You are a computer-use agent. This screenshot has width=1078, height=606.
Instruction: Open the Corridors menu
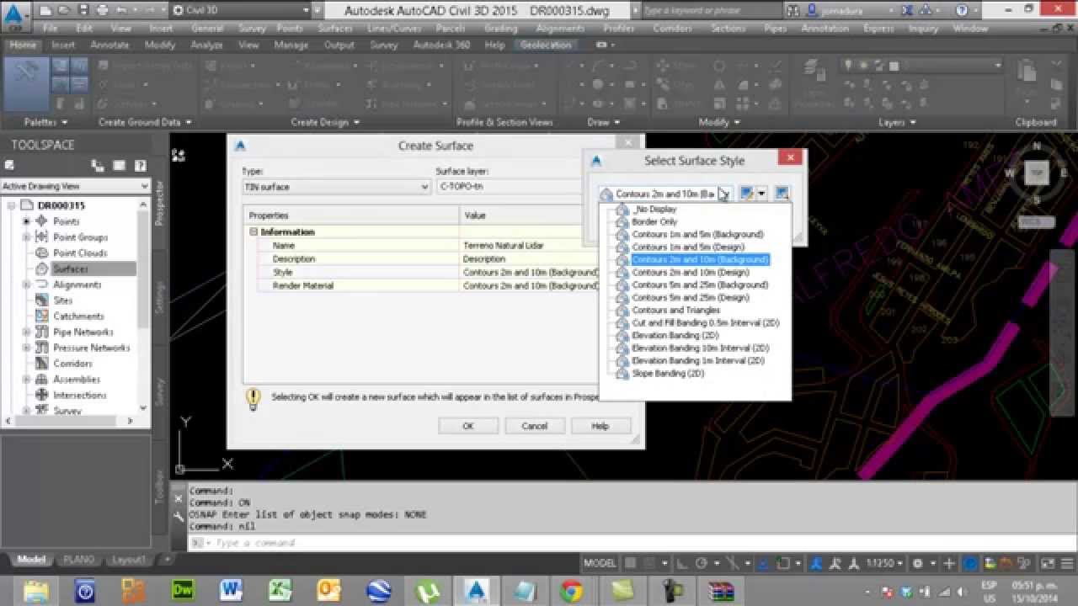(x=672, y=28)
